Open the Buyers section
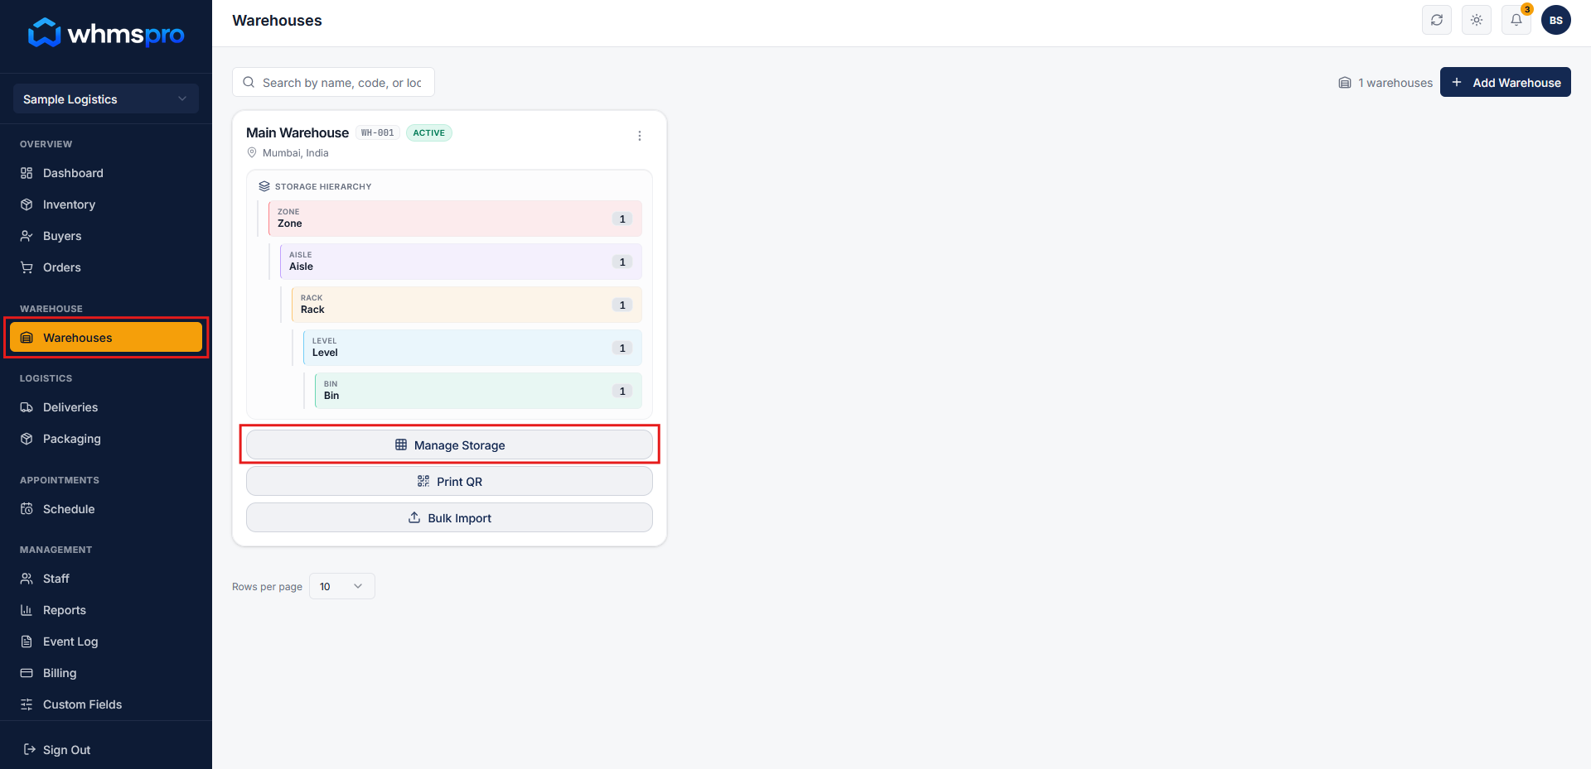Screen dimensions: 1591x769 tap(106, 236)
